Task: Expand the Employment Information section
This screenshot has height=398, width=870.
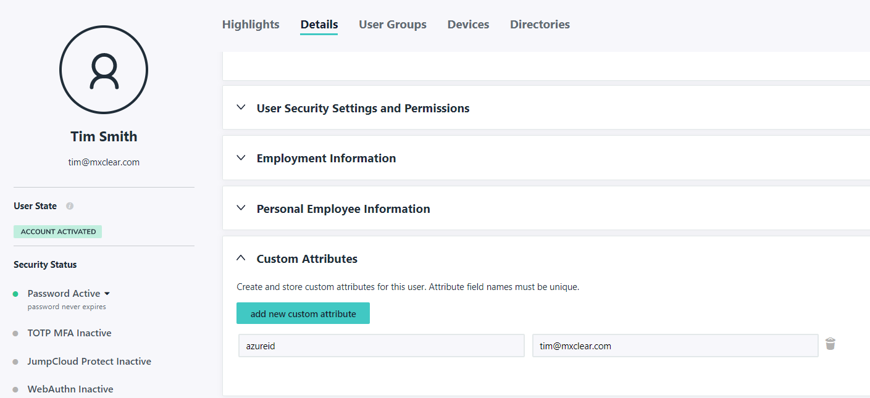Action: point(241,157)
